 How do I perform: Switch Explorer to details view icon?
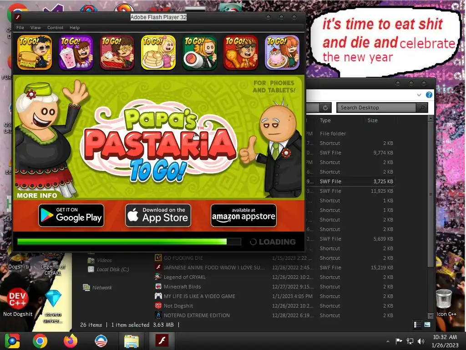[x=417, y=324]
